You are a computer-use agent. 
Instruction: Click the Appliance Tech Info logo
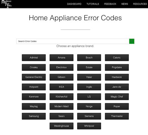[7, 4]
